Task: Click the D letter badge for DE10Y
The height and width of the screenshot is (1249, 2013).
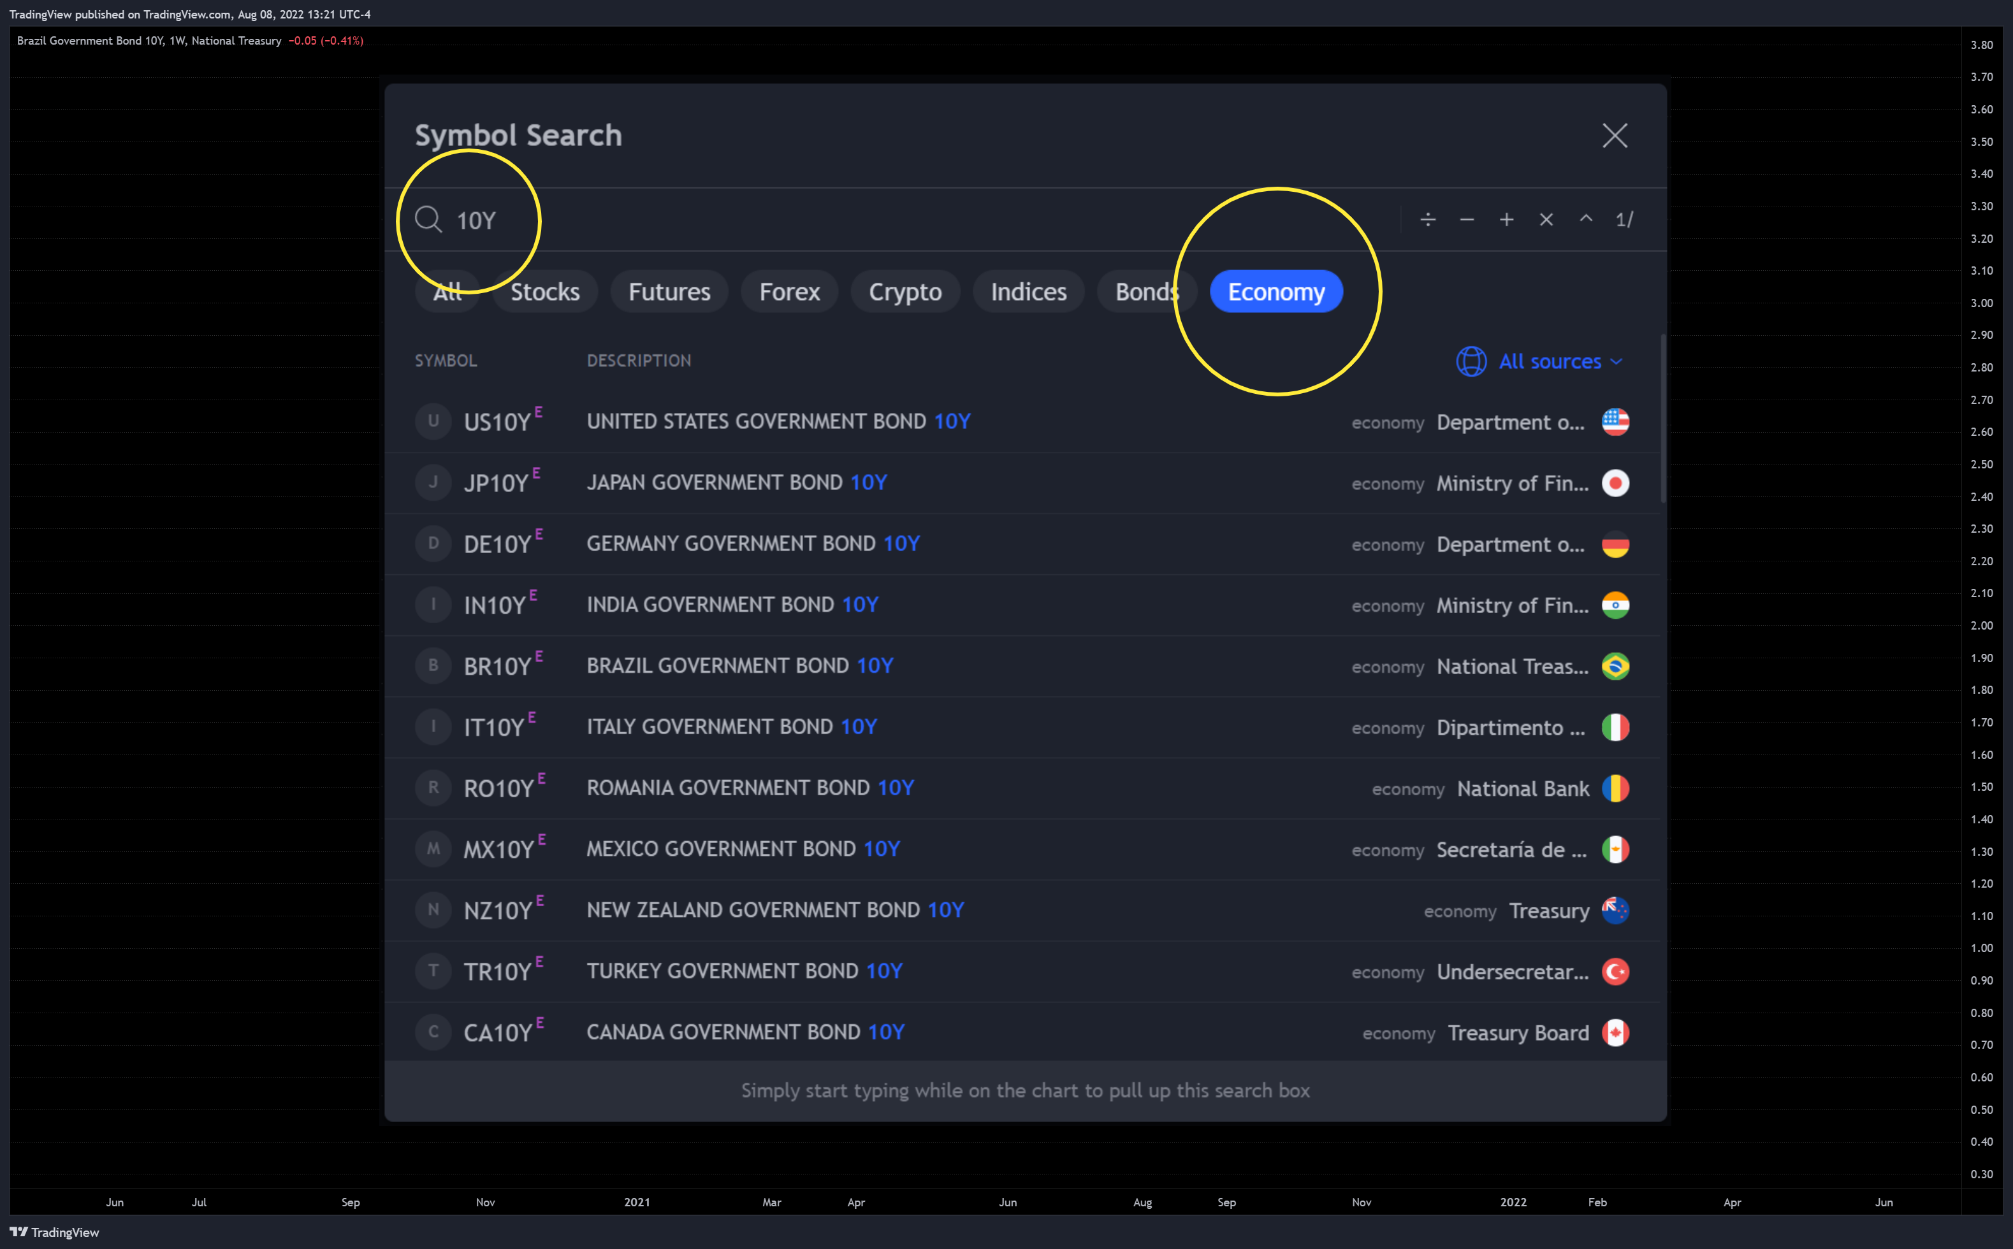Action: point(433,544)
